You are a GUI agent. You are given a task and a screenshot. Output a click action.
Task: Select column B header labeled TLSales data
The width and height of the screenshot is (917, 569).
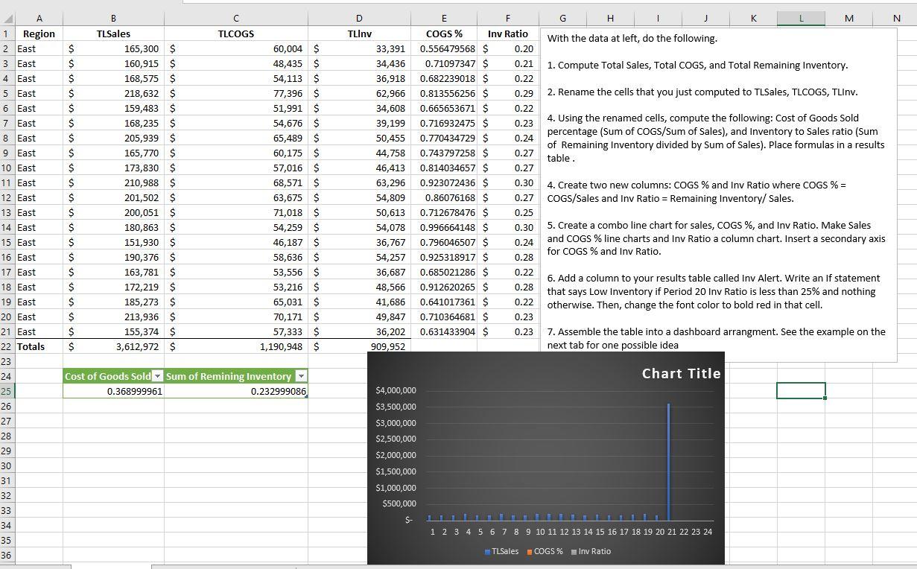113,18
